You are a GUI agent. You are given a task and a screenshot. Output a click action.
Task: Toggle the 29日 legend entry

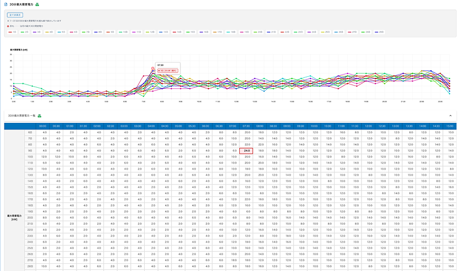pos(377,32)
